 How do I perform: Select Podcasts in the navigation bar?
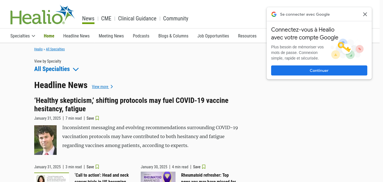(x=141, y=36)
